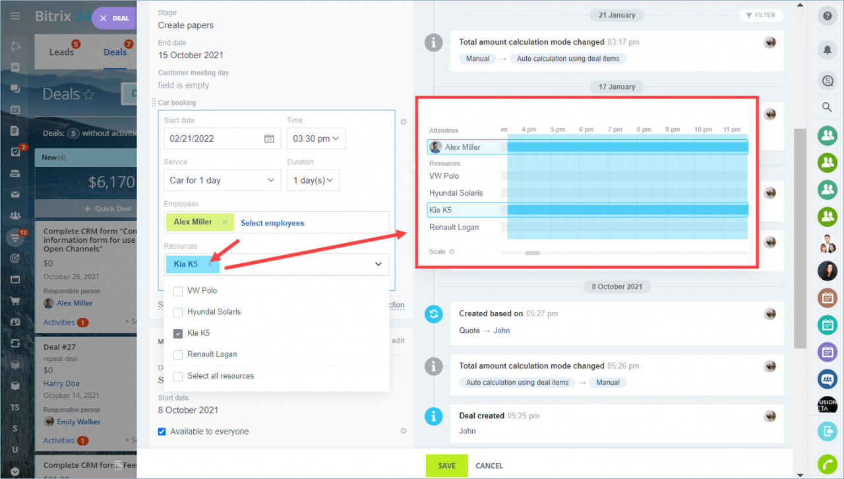This screenshot has width=844, height=479.
Task: Open Activities link on Deal #27 card
Action: pyautogui.click(x=59, y=441)
